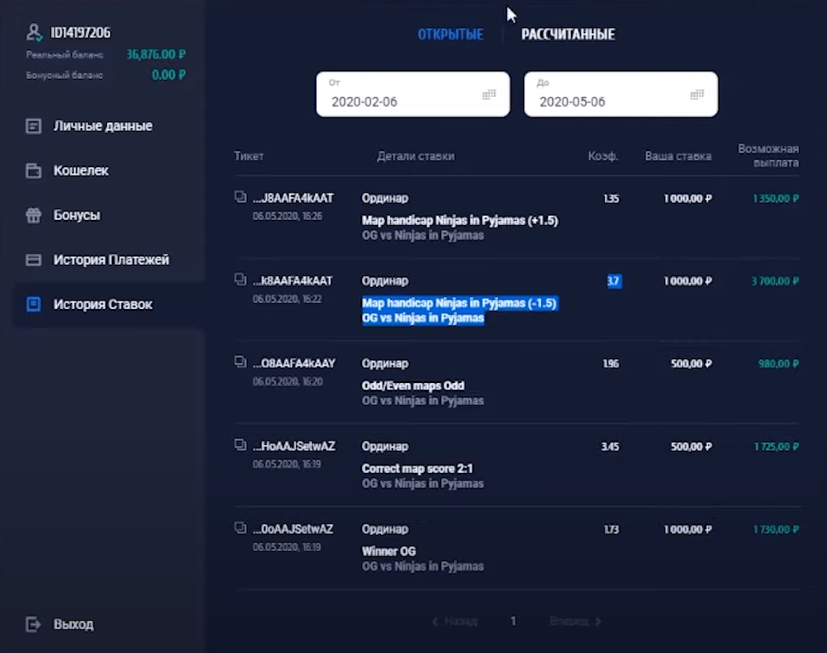827x653 pixels.
Task: Click bet Map handicap Ninjas in Pyjamas (+1.5)
Action: (460, 221)
